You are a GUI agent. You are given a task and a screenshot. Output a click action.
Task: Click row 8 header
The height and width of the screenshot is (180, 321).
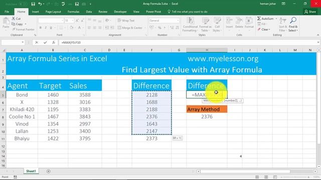click(3, 117)
